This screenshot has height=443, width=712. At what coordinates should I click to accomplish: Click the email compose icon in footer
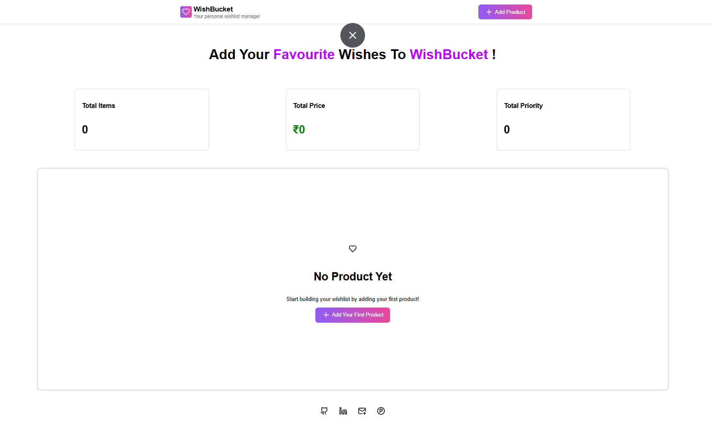click(x=362, y=411)
